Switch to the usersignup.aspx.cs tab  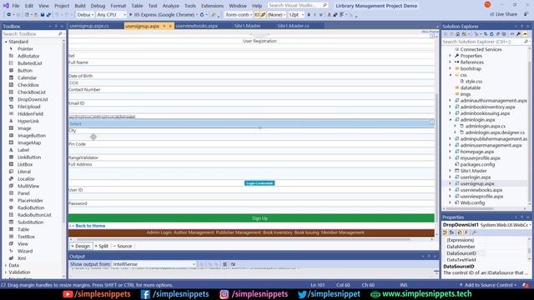pyautogui.click(x=89, y=26)
